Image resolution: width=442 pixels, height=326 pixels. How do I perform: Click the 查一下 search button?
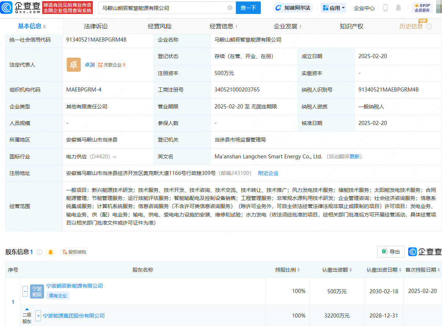click(248, 8)
